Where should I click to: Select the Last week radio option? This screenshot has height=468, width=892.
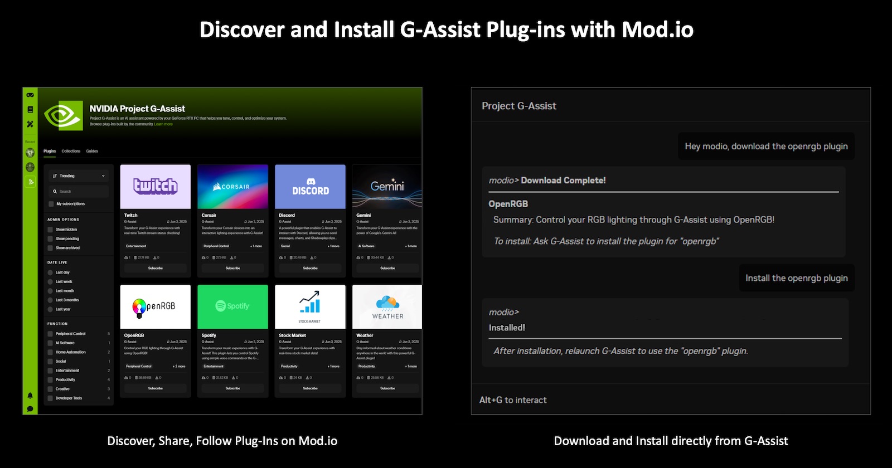pos(50,282)
